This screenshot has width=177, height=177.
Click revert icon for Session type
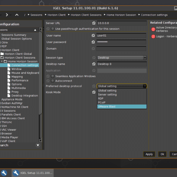94,58
